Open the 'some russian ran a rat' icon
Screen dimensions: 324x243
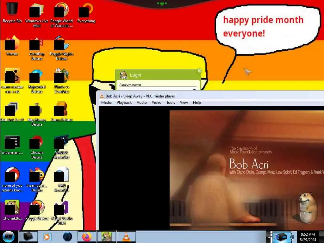click(12, 81)
